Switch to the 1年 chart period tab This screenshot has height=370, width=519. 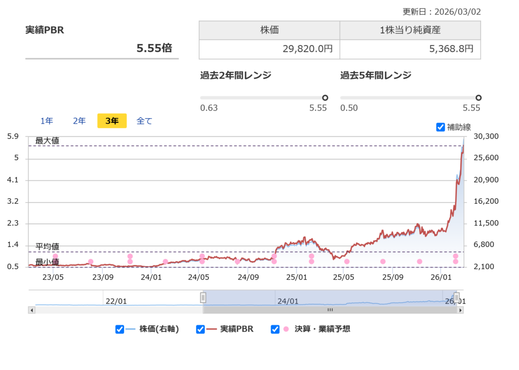pyautogui.click(x=46, y=121)
